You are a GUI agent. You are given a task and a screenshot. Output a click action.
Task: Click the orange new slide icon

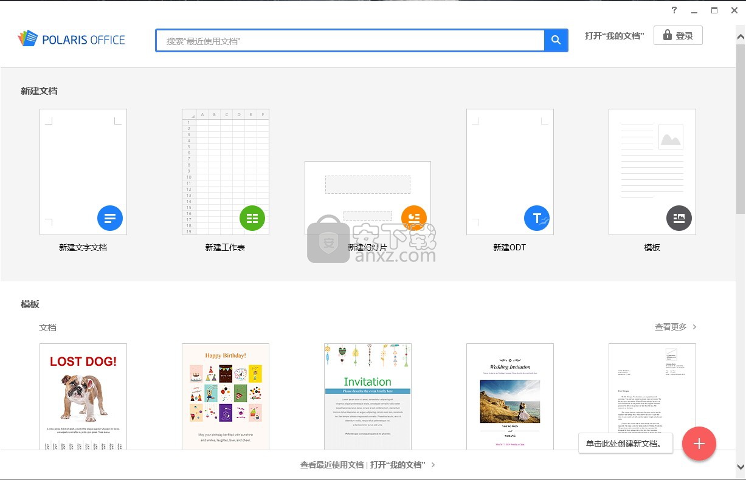(414, 218)
